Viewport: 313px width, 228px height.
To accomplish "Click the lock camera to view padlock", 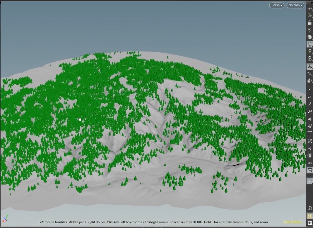I will (309, 23).
